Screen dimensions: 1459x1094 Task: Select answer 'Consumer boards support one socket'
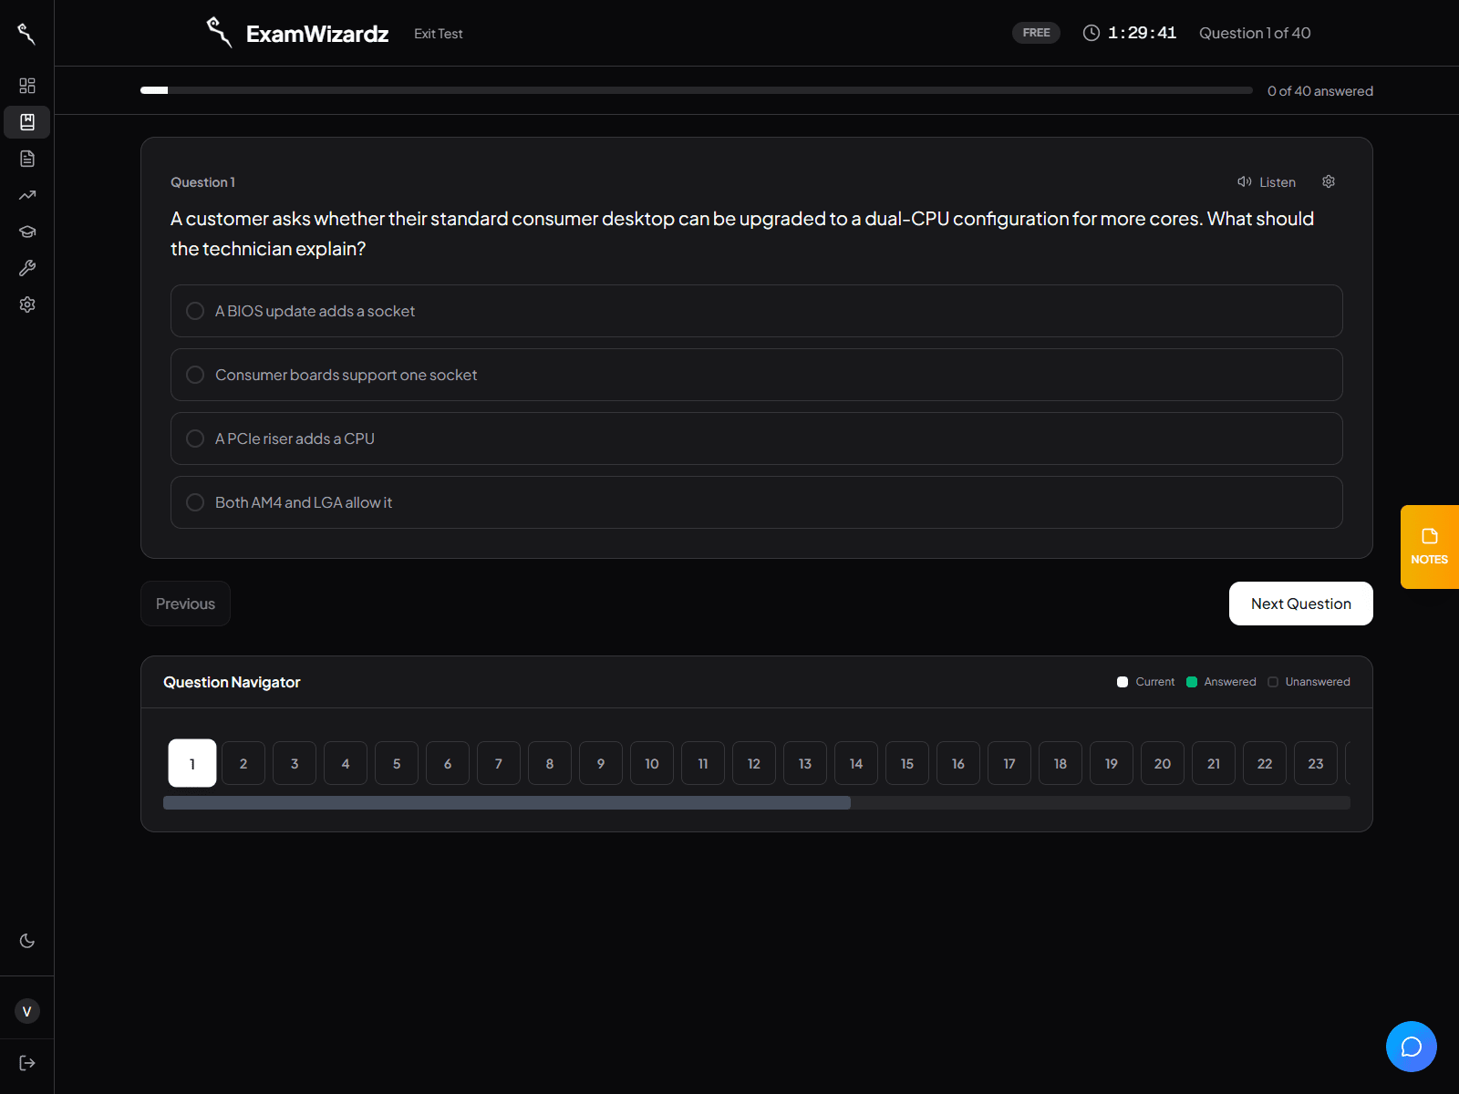click(756, 375)
